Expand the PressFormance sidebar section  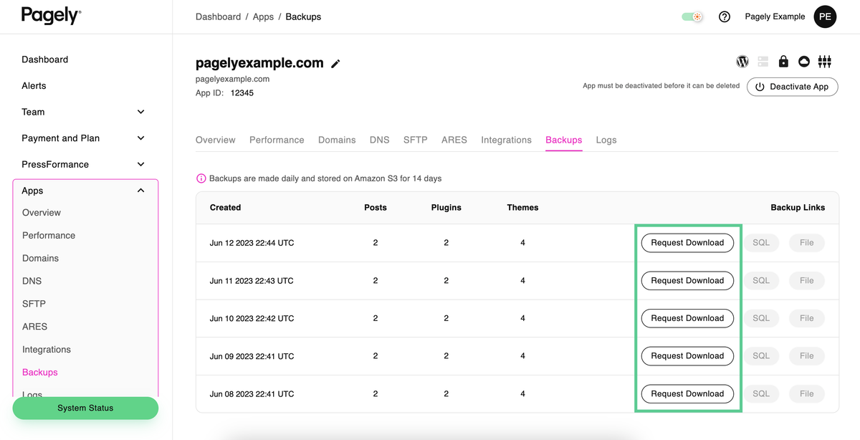(140, 164)
